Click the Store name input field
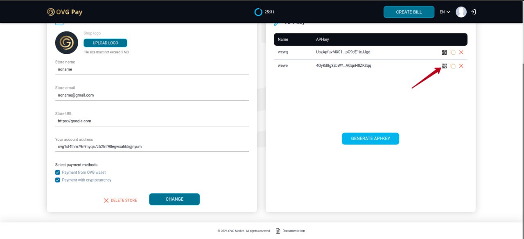Screen dimensions: 524x239 tap(152, 70)
